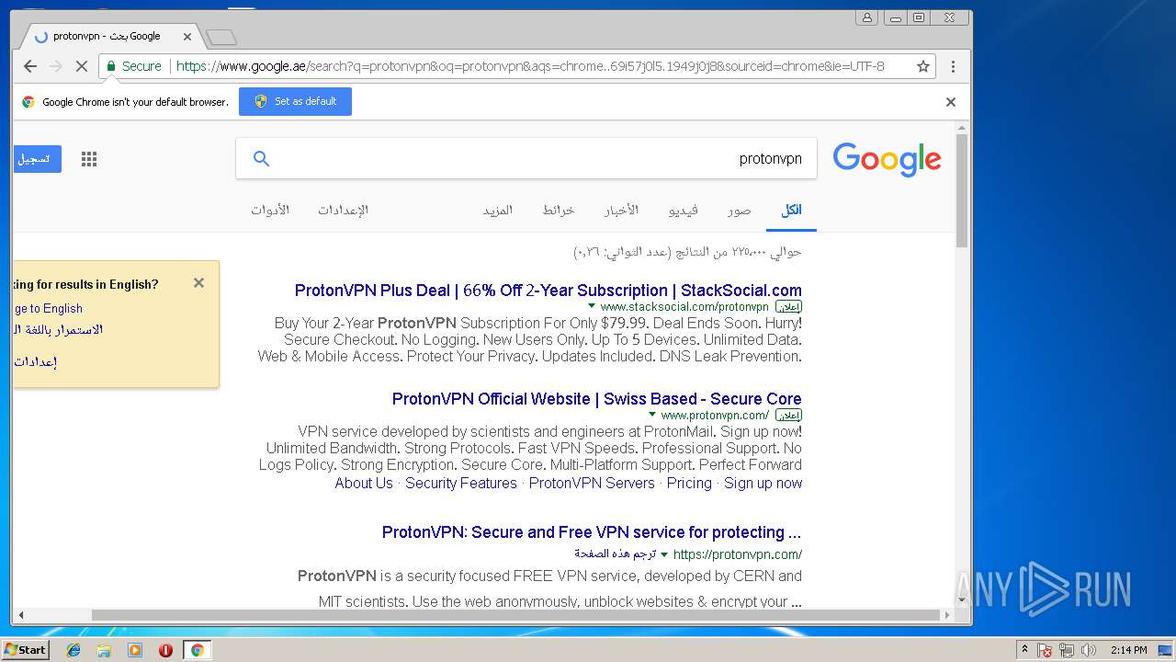
Task: Click the address bar URL
Action: click(529, 66)
